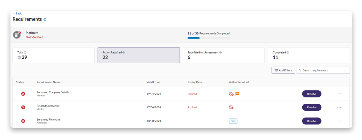The width and height of the screenshot is (362, 140).
Task: Click the New badge for Enhanced Financials
Action: (x=233, y=121)
